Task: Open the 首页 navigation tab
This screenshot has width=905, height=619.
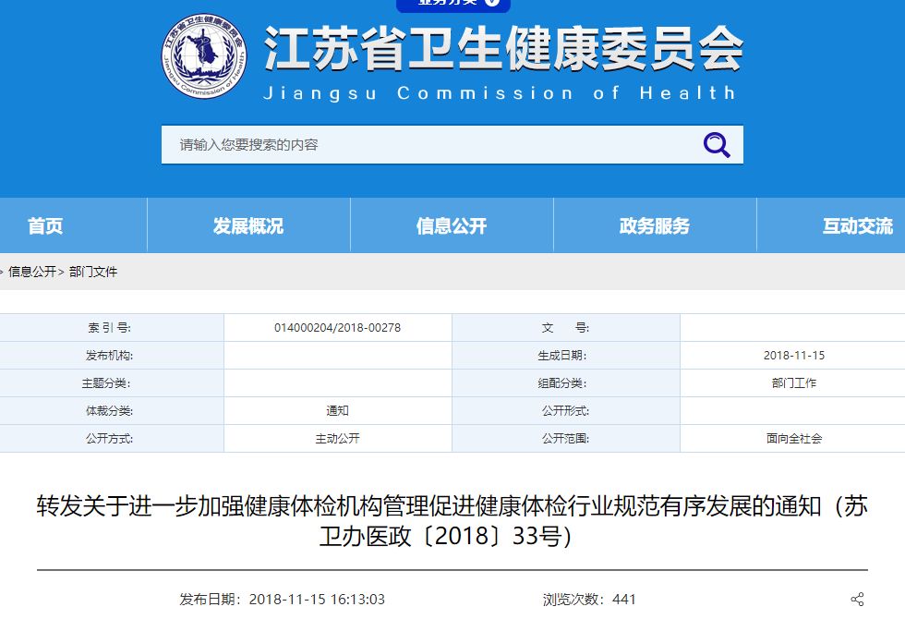Action: tap(45, 226)
